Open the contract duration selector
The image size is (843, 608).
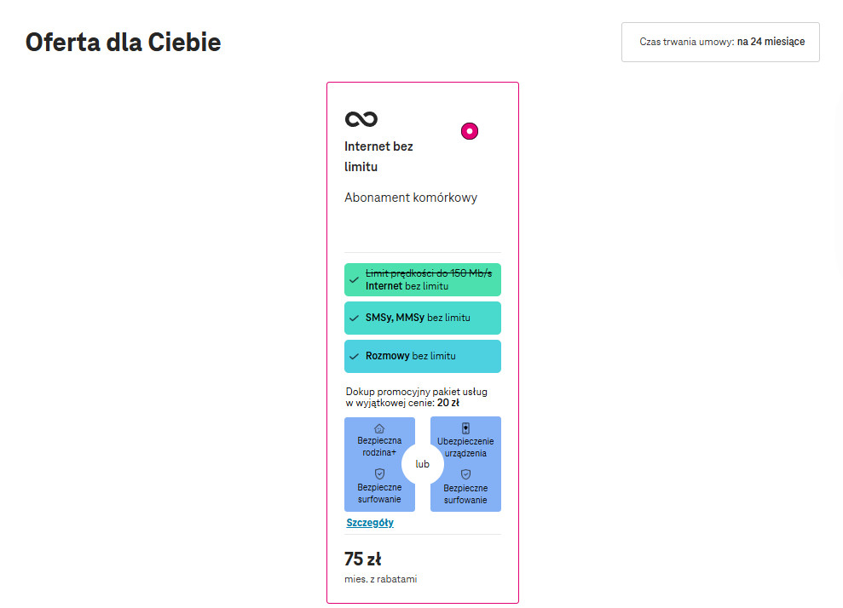click(x=720, y=42)
